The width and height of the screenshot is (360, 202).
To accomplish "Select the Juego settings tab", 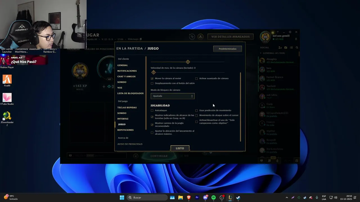I will 122,124.
